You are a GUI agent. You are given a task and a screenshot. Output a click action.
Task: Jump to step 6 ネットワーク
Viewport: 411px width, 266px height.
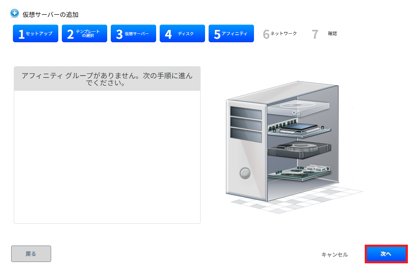(280, 34)
